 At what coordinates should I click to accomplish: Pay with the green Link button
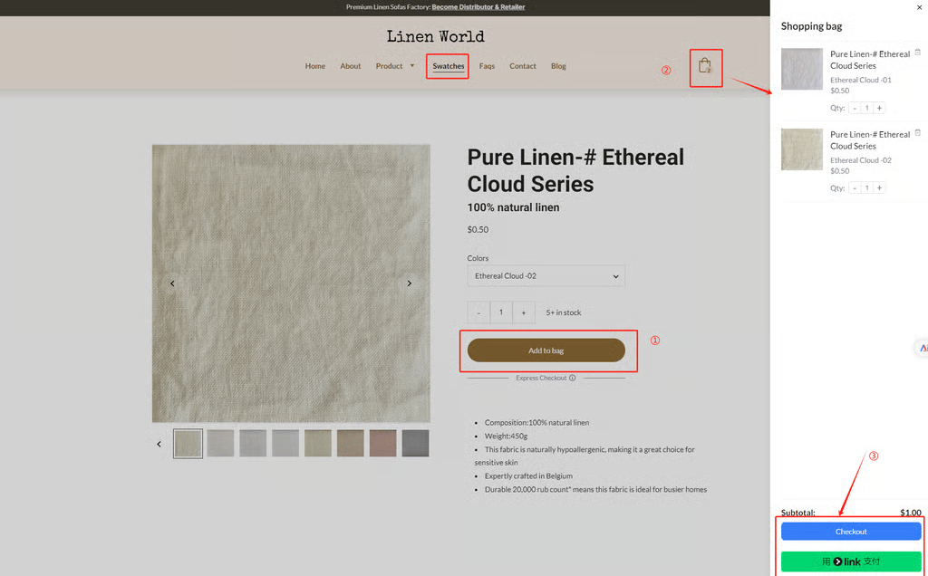coord(851,562)
